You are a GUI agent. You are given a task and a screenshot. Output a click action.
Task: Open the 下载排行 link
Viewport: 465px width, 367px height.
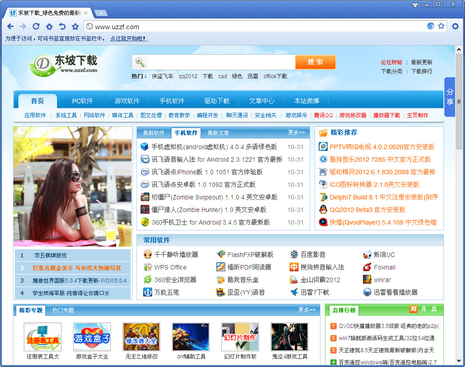pos(421,71)
